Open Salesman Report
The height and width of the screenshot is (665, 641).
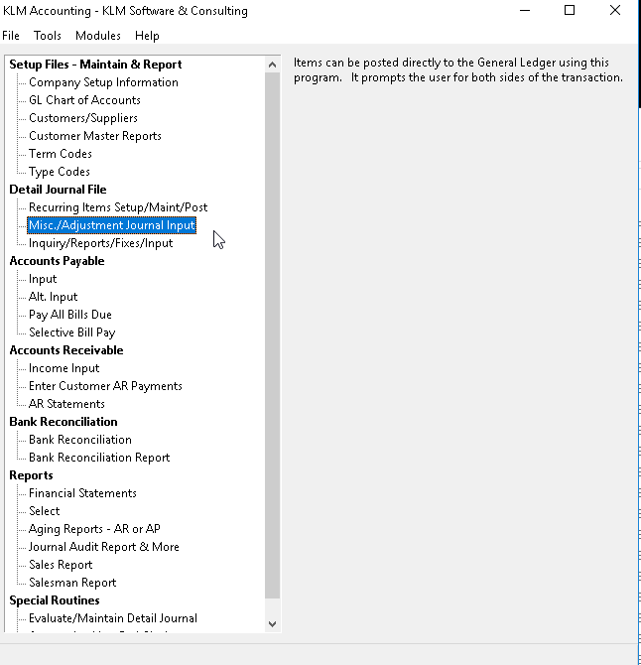[x=72, y=583]
